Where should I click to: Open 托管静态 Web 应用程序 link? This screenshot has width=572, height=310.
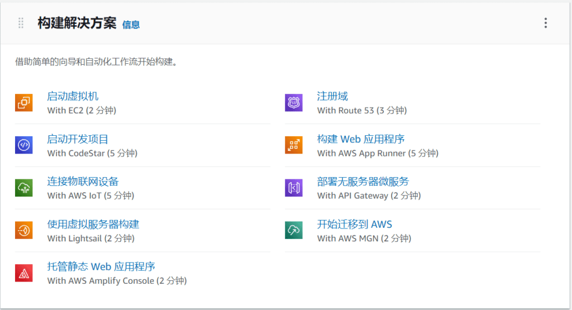click(x=101, y=266)
